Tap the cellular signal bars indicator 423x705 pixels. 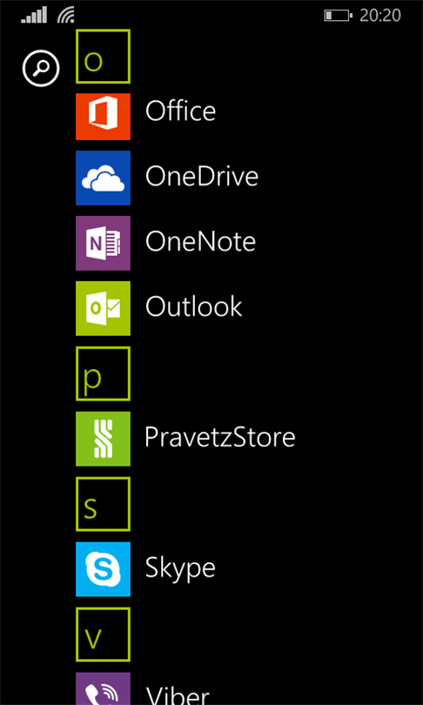34,16
